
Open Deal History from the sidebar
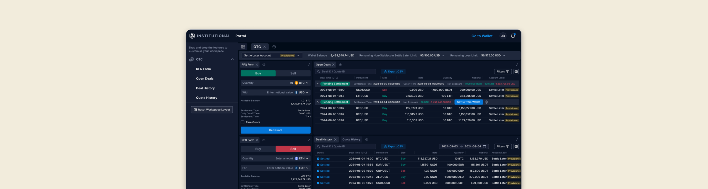(205, 88)
